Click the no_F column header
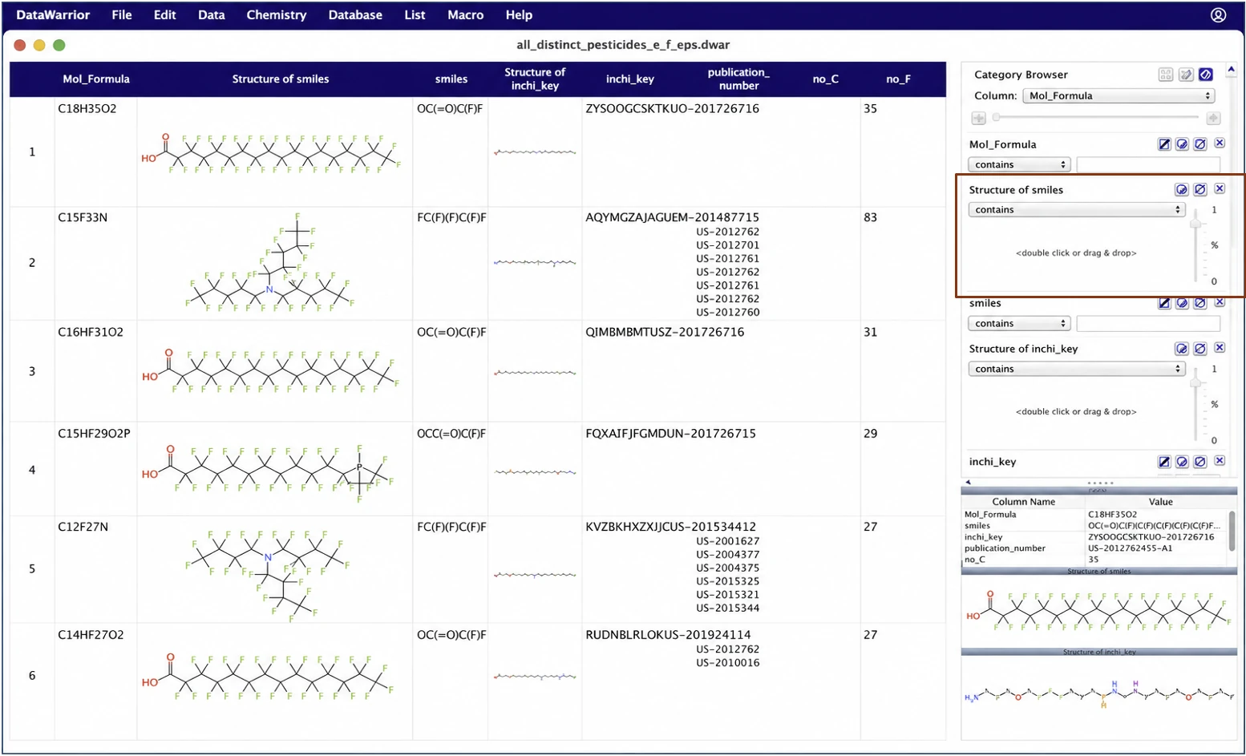Image resolution: width=1246 pixels, height=756 pixels. tap(898, 79)
